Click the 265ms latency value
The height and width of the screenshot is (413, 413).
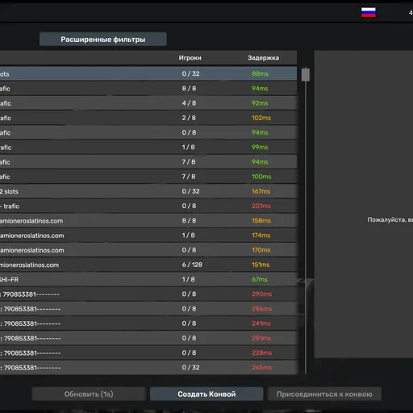click(x=261, y=368)
